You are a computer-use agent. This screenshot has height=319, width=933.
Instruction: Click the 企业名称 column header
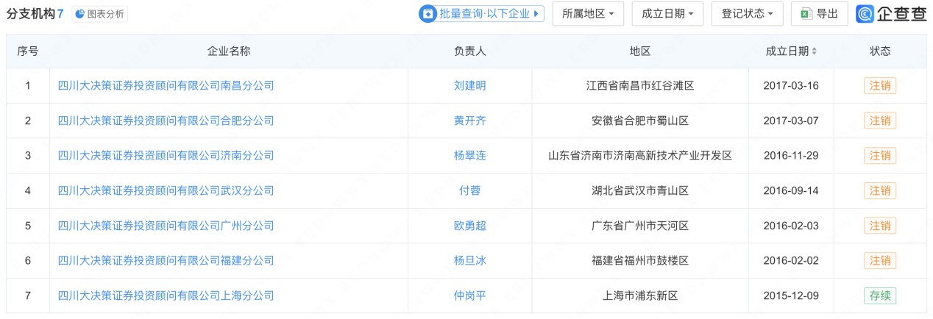(229, 51)
